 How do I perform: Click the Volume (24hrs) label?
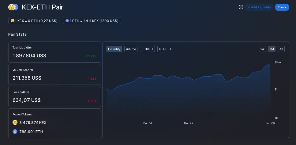pos(23,70)
